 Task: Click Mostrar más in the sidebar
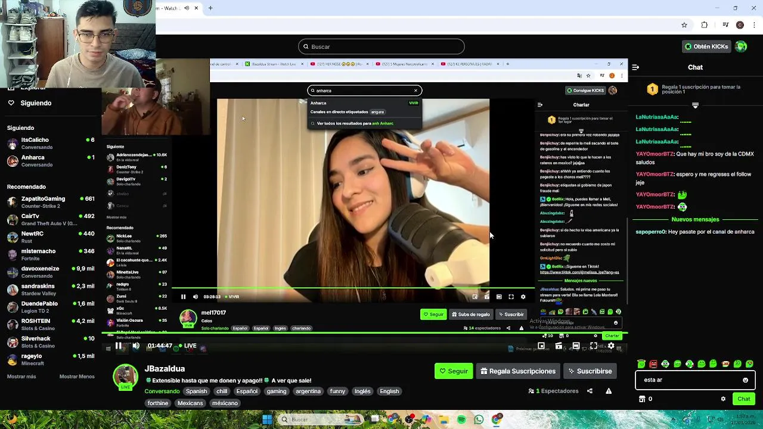pos(21,377)
